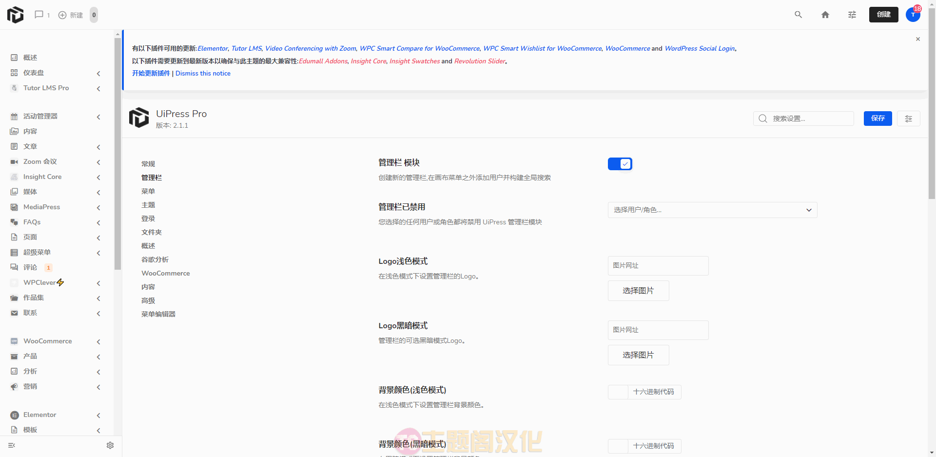Collapse sidebar menu with bottom-left icon
Screen dimensions: 936x457
12,445
